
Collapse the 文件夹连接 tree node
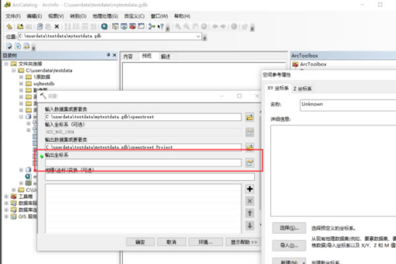[7, 63]
